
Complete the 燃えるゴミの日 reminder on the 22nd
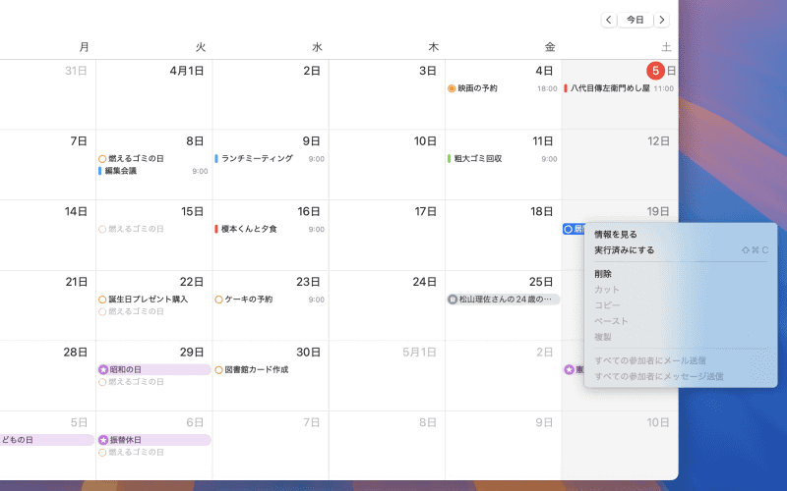pos(102,311)
